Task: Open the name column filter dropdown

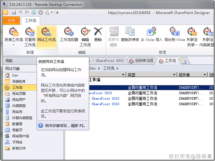Action: coord(123,75)
